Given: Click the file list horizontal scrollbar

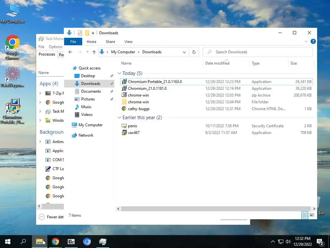Looking at the screenshot, I should (x=216, y=209).
